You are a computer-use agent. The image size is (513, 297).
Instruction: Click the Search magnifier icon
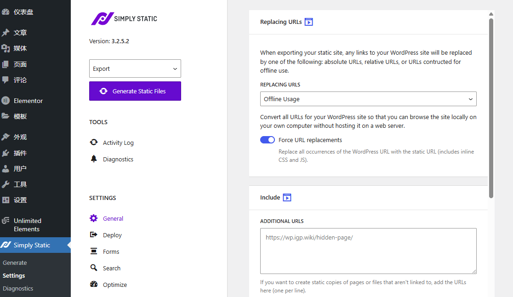94,268
